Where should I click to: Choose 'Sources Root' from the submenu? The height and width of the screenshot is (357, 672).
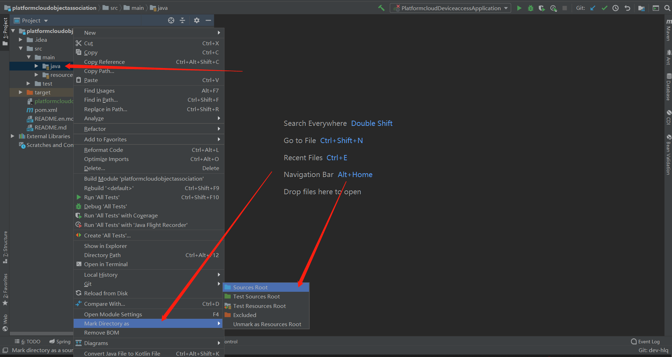tap(250, 287)
